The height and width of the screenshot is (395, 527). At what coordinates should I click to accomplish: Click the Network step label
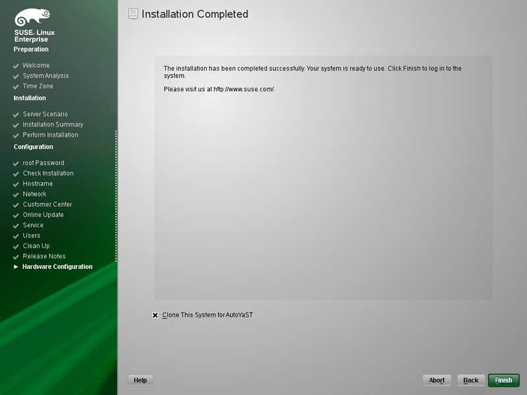pos(35,194)
